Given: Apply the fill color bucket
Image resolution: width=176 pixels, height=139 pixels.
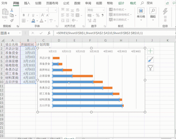Looking at the screenshot, I should coord(33,21).
